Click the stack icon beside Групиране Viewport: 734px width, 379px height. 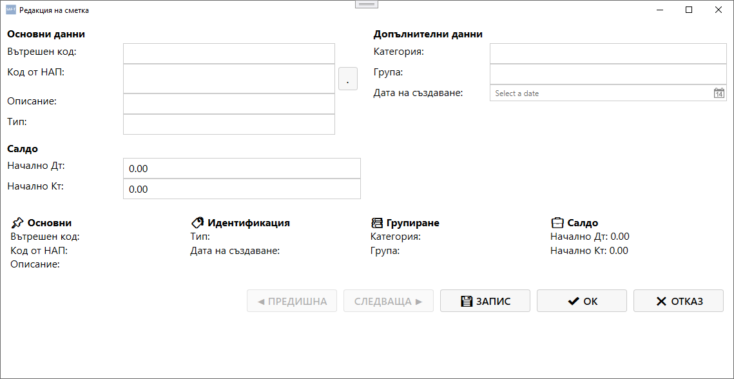[x=377, y=223]
